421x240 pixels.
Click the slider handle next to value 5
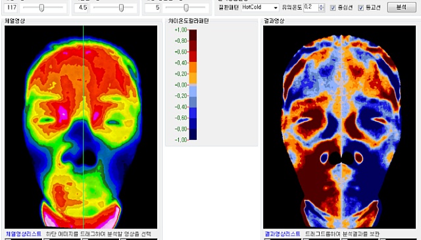pyautogui.click(x=186, y=8)
